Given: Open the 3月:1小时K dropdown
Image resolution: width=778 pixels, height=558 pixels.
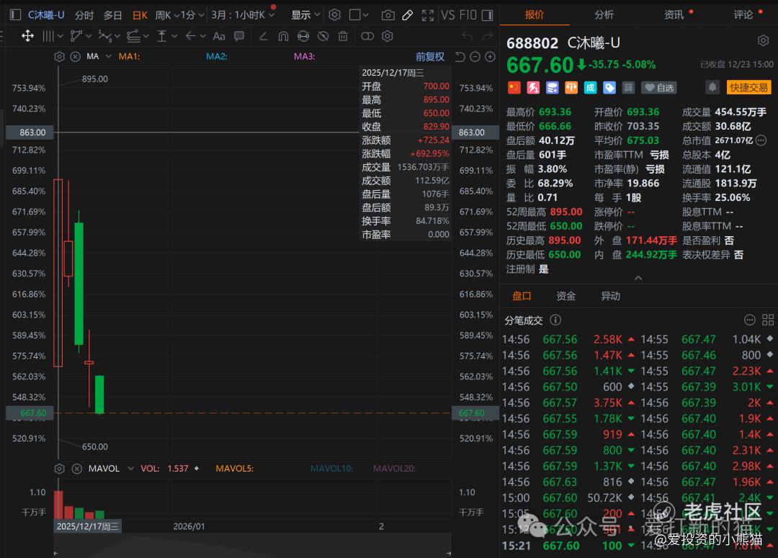Looking at the screenshot, I should (x=243, y=15).
